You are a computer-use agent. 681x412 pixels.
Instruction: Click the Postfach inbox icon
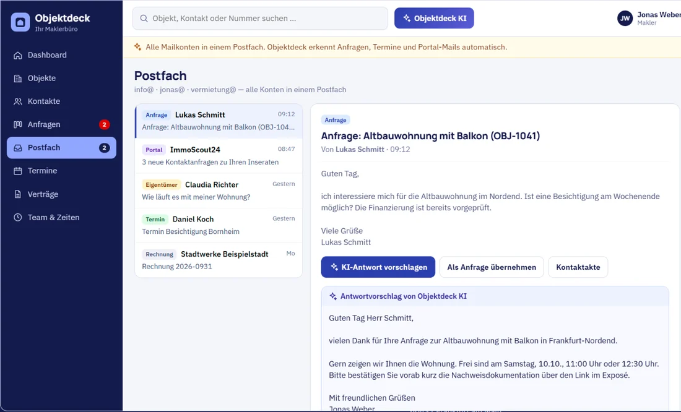18,148
